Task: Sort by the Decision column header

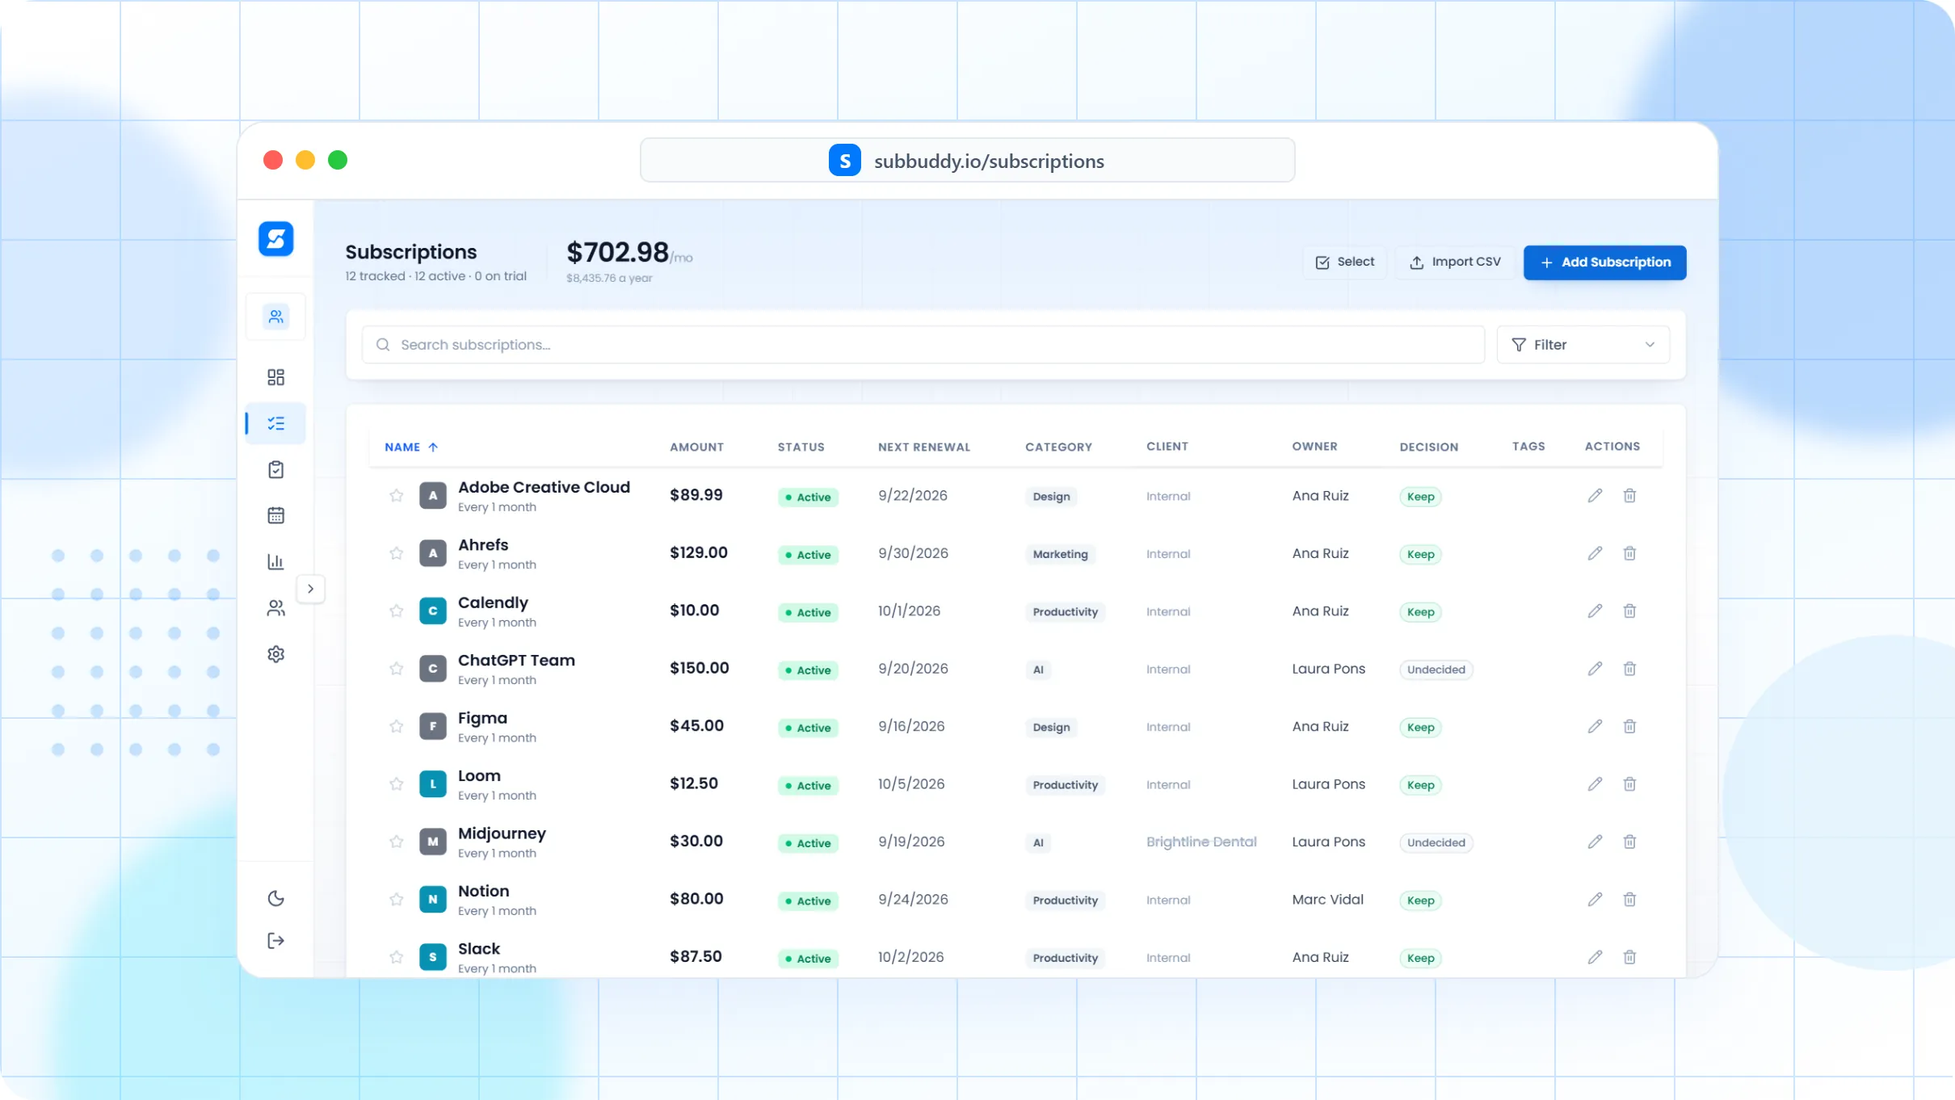Action: click(1428, 447)
